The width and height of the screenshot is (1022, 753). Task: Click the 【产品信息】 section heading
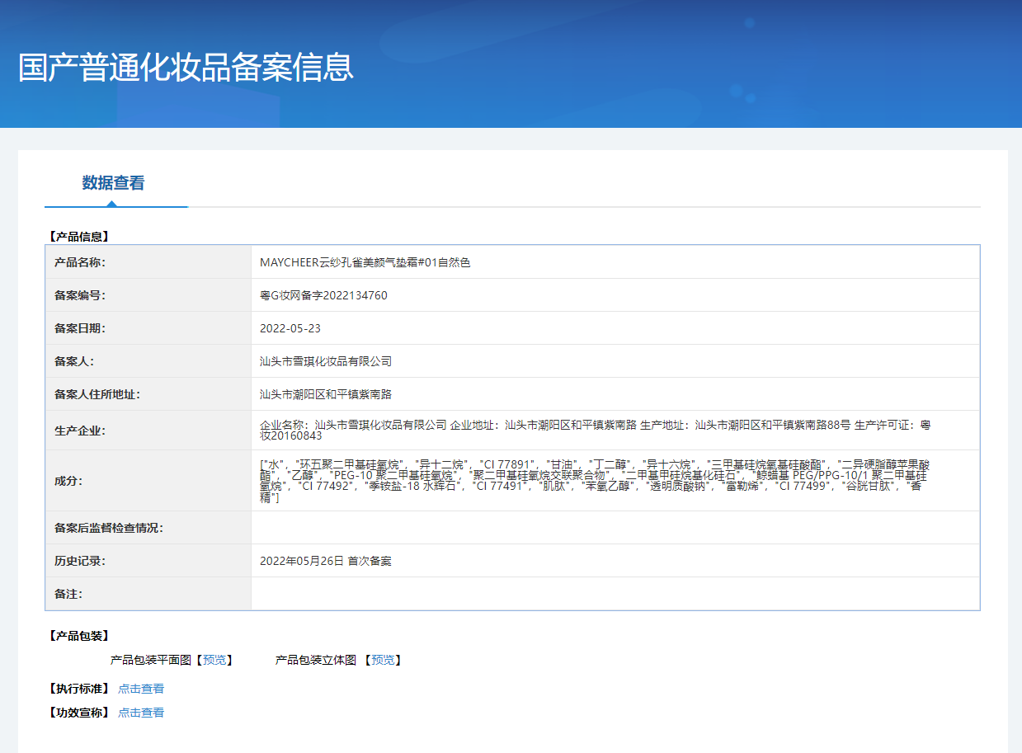[77, 235]
